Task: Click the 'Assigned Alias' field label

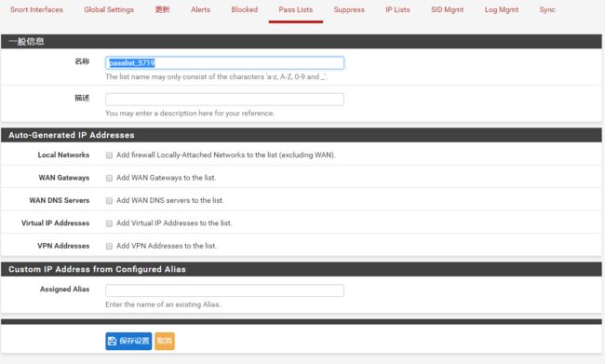Action: pos(64,290)
